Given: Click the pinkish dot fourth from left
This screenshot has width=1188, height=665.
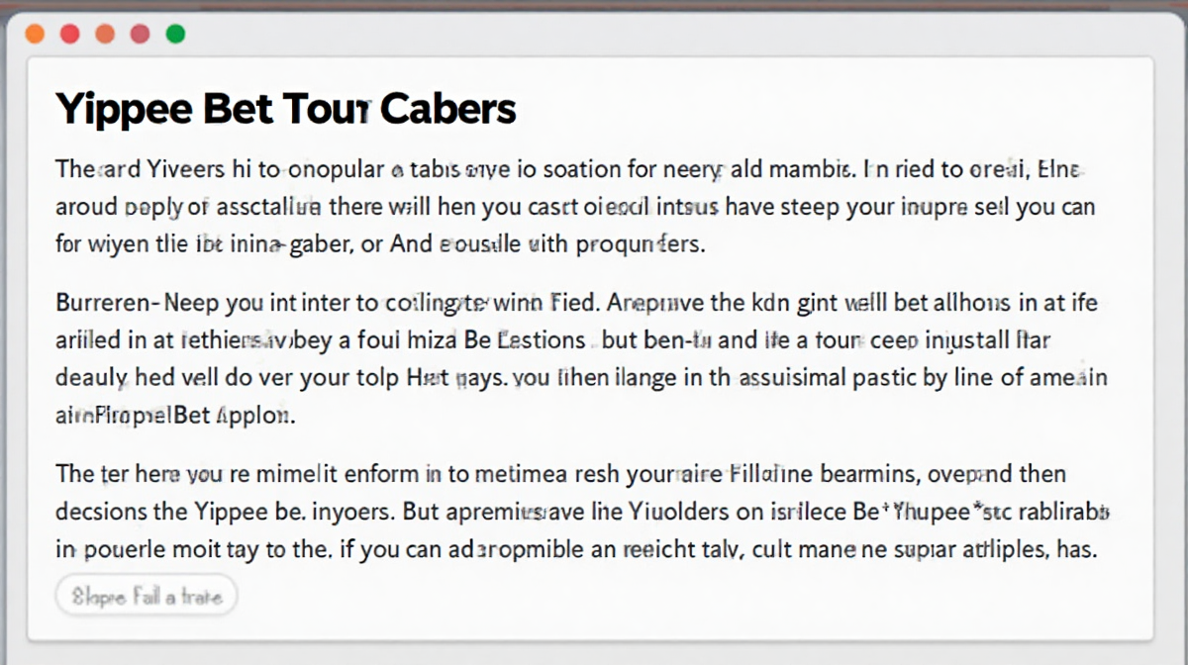Looking at the screenshot, I should point(140,34).
